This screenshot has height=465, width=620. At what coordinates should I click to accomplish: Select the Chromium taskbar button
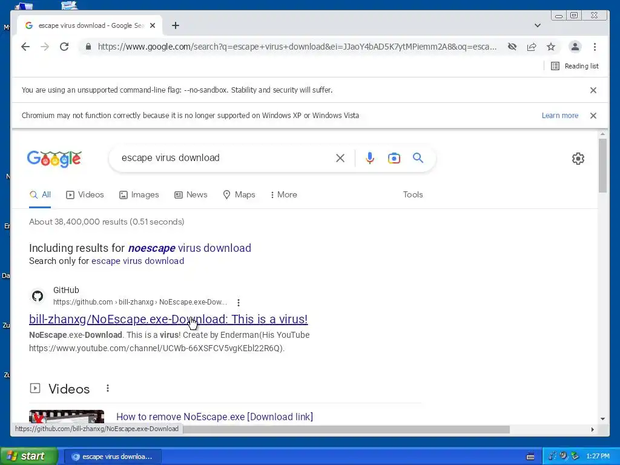click(112, 457)
